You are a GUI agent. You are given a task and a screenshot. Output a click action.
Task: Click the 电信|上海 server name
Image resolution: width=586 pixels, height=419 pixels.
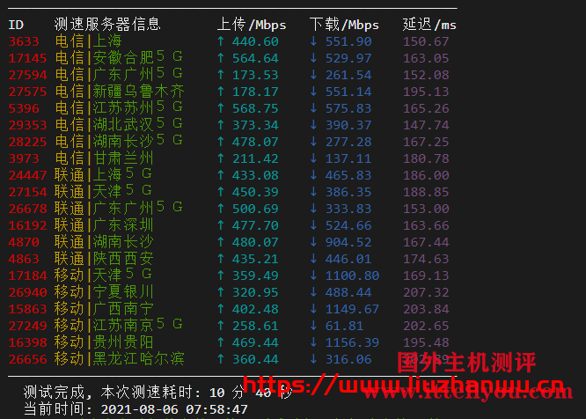[x=88, y=40]
